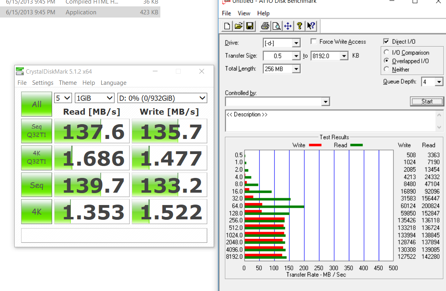Click the 4K write value 1.522
The height and width of the screenshot is (291, 446).
(169, 211)
